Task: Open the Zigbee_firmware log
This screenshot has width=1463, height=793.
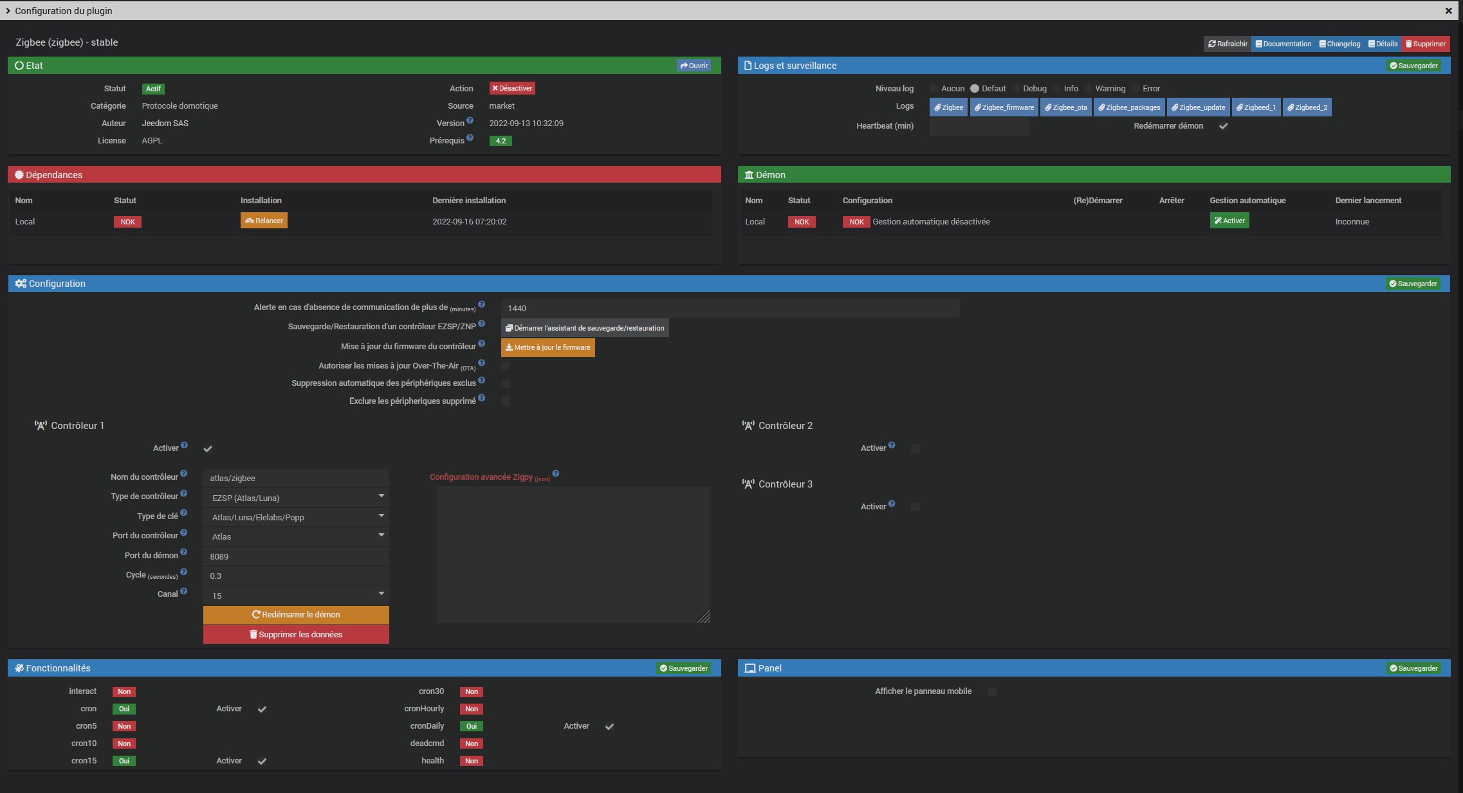Action: [1004, 107]
